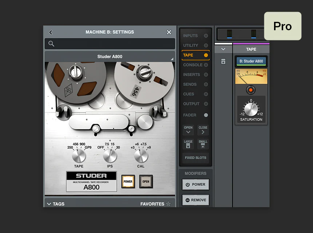313x233 pixels.
Task: Click the Pro badge
Action: tap(283, 26)
